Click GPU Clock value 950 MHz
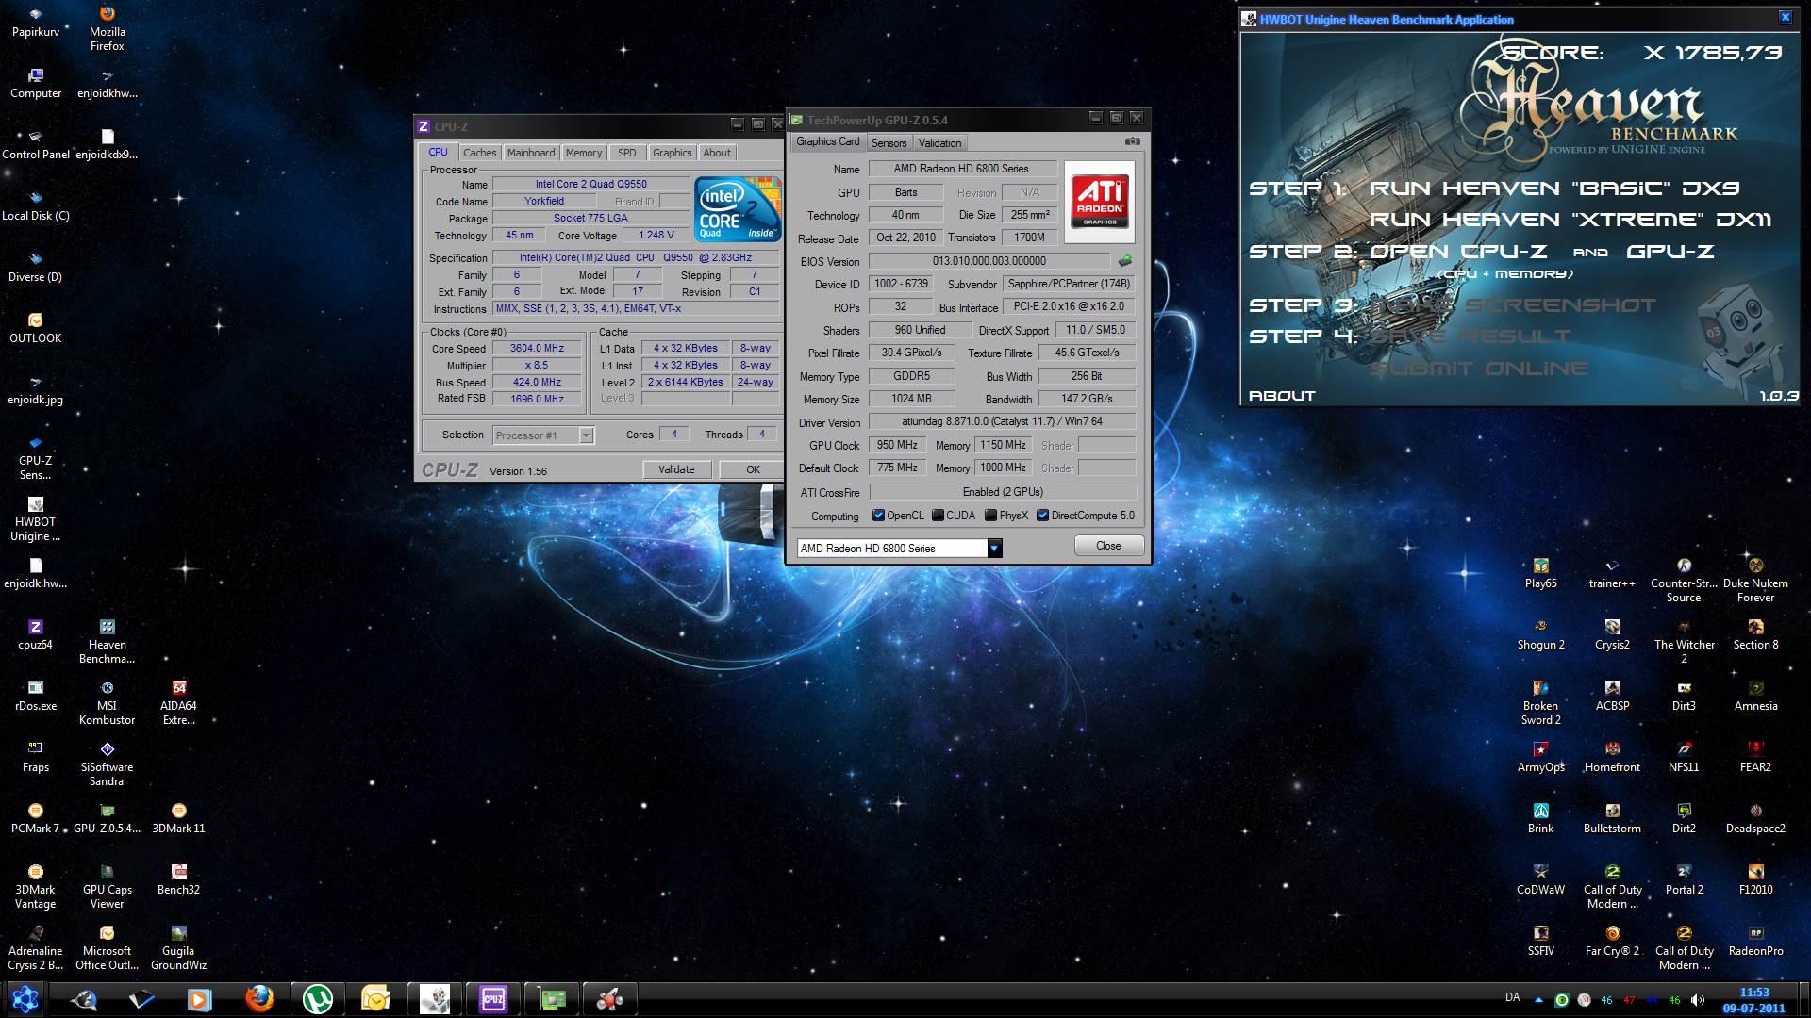 pyautogui.click(x=897, y=445)
